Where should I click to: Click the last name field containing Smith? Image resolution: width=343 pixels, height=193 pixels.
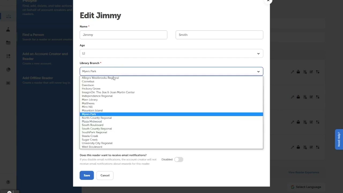coord(219,35)
